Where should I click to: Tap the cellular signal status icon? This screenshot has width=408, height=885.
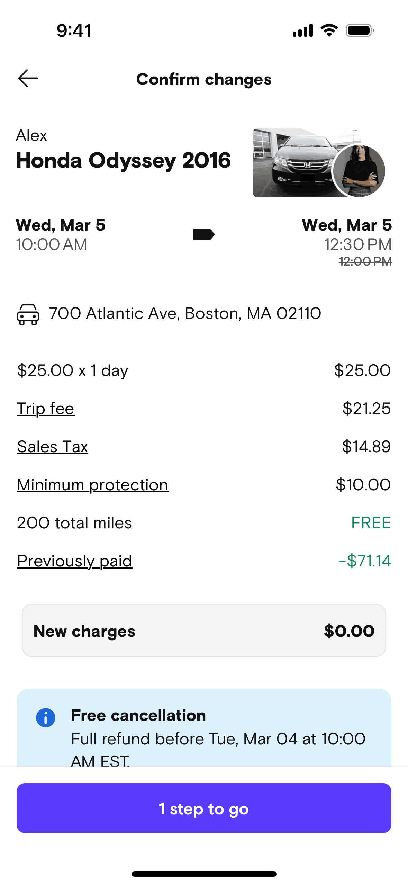pos(302,30)
